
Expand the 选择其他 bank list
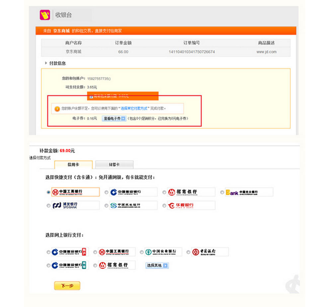click(157, 265)
